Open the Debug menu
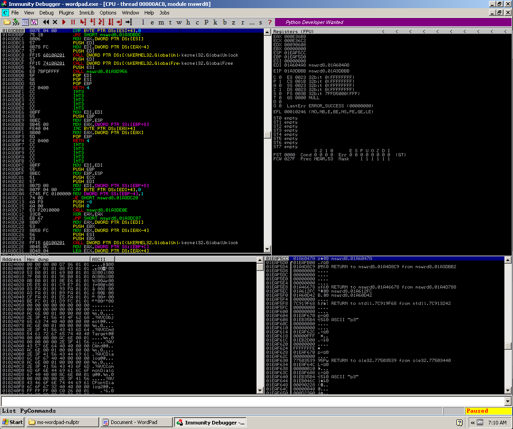The width and height of the screenshot is (513, 429). click(x=47, y=13)
